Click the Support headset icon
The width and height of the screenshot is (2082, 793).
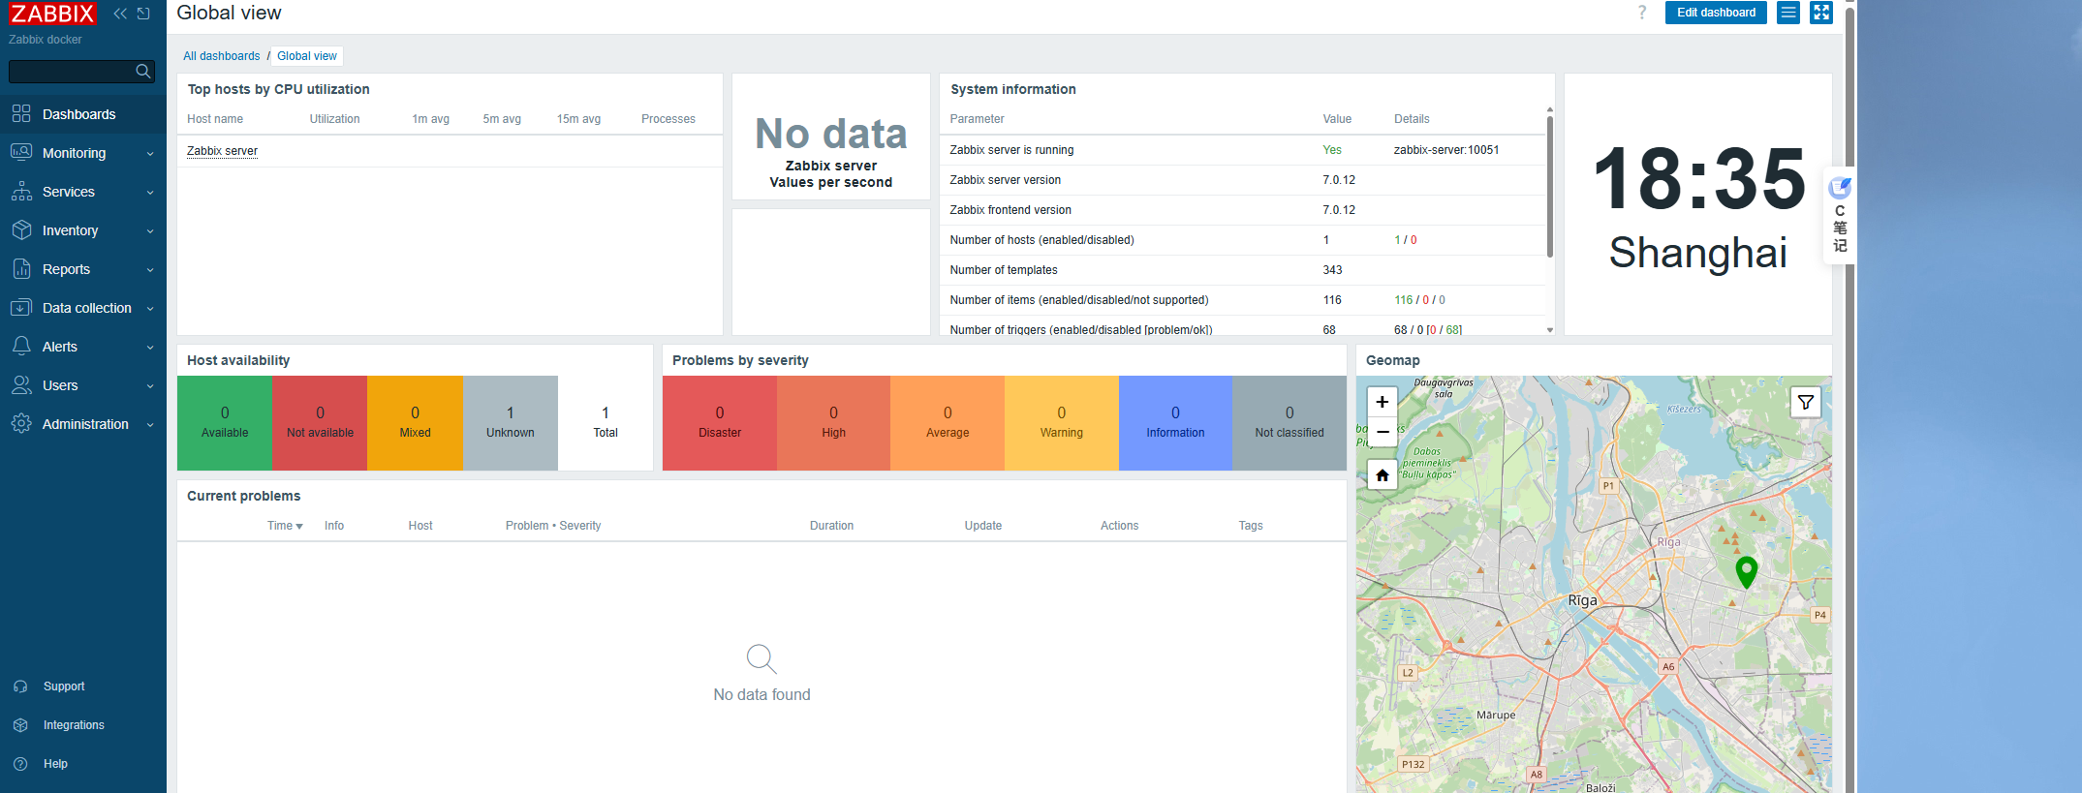point(20,686)
